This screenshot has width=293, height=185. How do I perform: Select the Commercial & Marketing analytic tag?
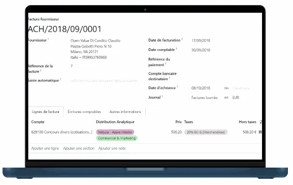point(116,138)
